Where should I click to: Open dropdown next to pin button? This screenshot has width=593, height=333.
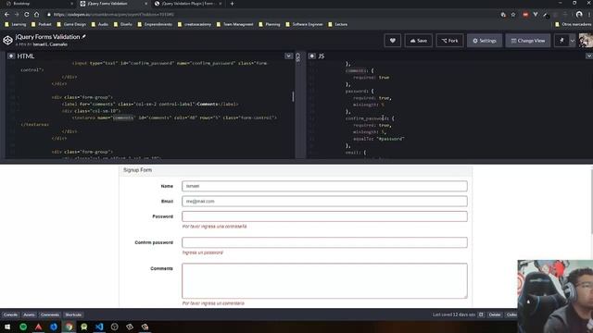pyautogui.click(x=573, y=41)
